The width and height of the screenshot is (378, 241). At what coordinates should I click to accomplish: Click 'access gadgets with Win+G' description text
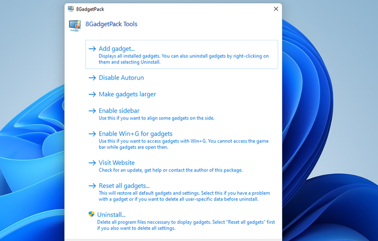pyautogui.click(x=183, y=144)
